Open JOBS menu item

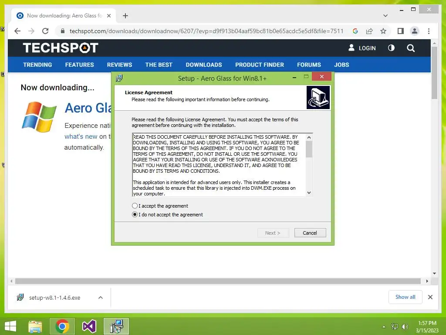pos(341,65)
